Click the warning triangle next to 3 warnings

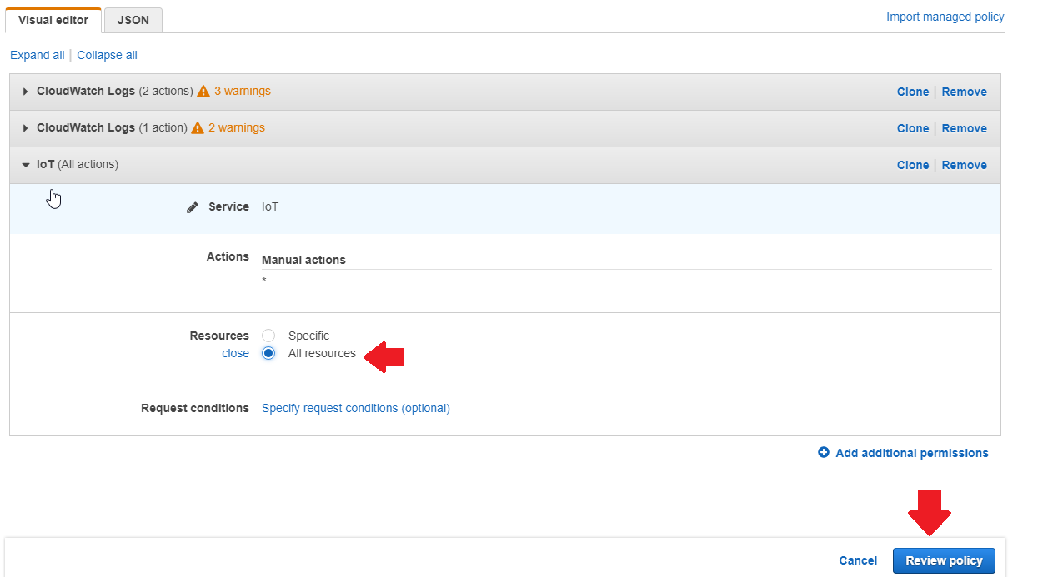tap(203, 92)
